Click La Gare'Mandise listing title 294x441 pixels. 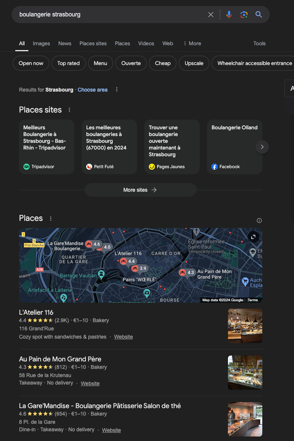click(x=100, y=405)
